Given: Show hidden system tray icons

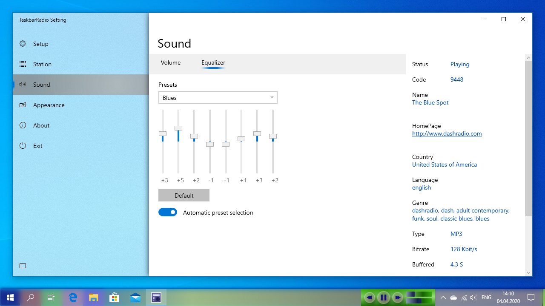Looking at the screenshot, I should pyautogui.click(x=443, y=297).
